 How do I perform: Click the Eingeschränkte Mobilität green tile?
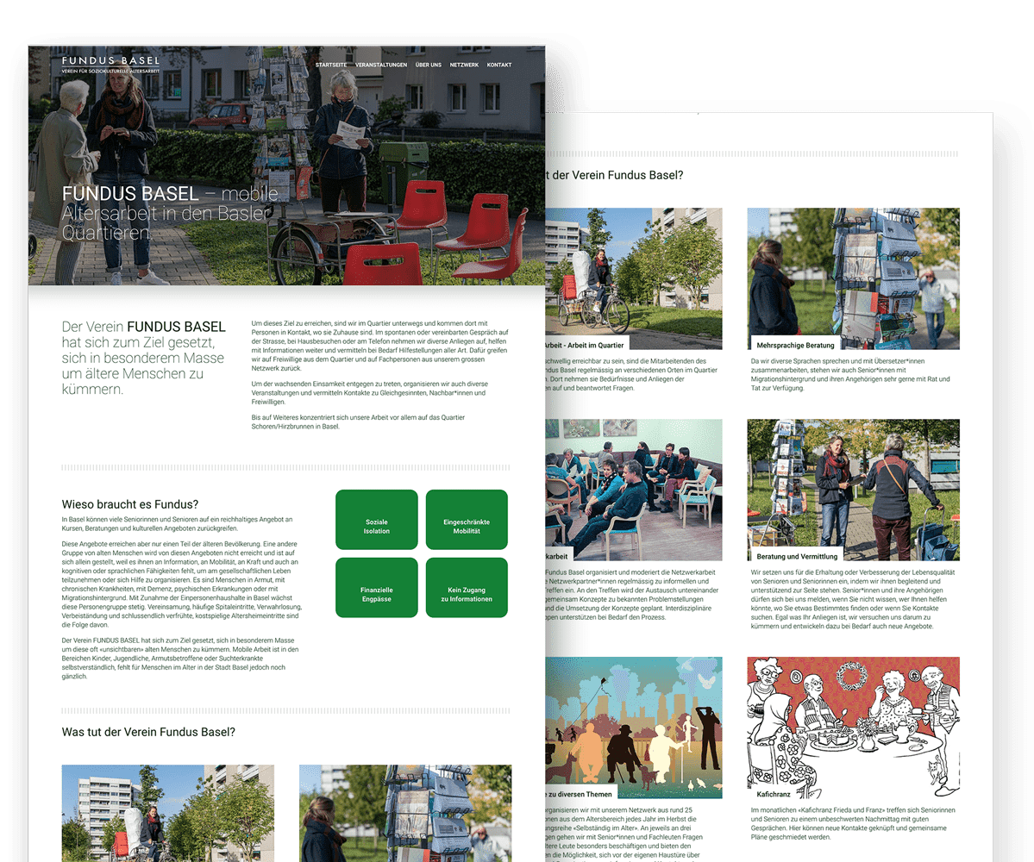tap(467, 519)
